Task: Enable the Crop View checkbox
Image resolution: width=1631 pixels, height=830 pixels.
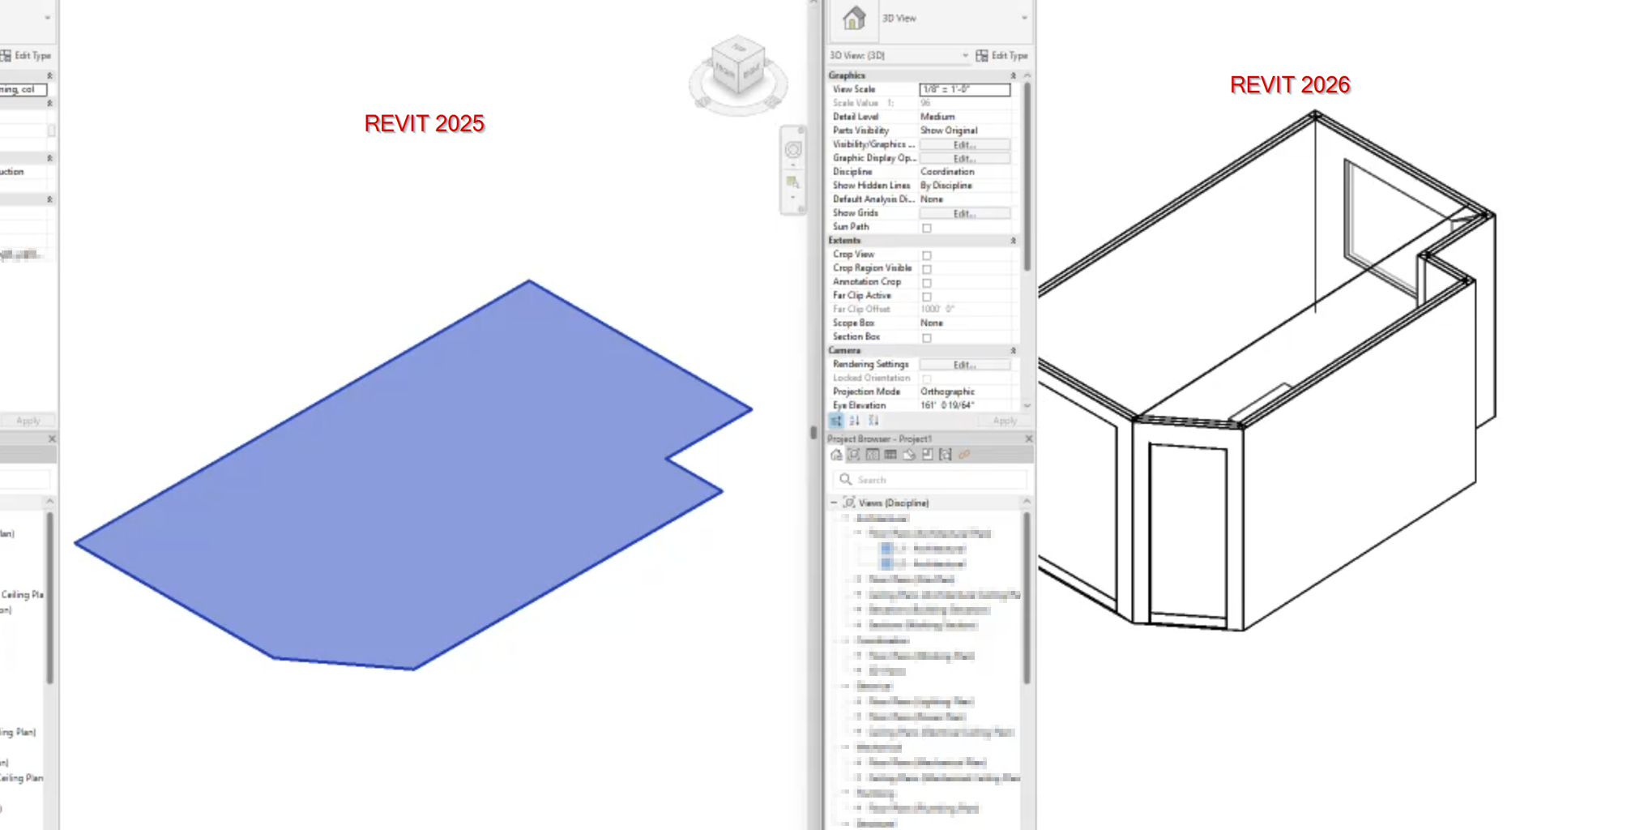Action: tap(927, 255)
